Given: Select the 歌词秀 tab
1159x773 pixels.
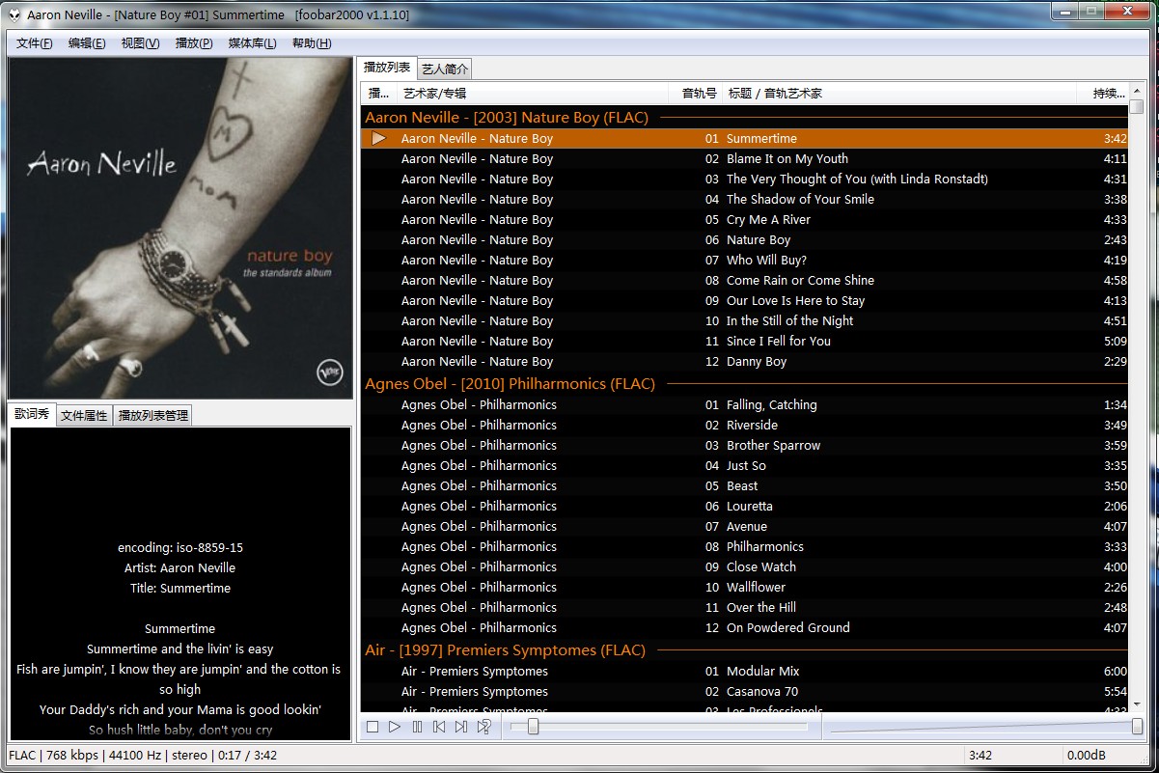Looking at the screenshot, I should pos(32,414).
